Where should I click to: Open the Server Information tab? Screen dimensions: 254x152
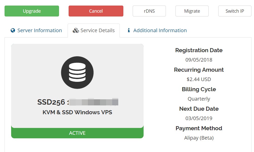pyautogui.click(x=40, y=30)
